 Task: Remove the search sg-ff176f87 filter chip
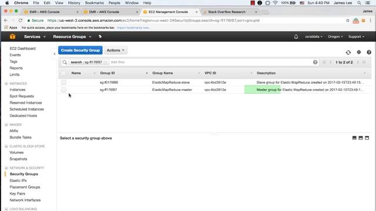(105, 62)
